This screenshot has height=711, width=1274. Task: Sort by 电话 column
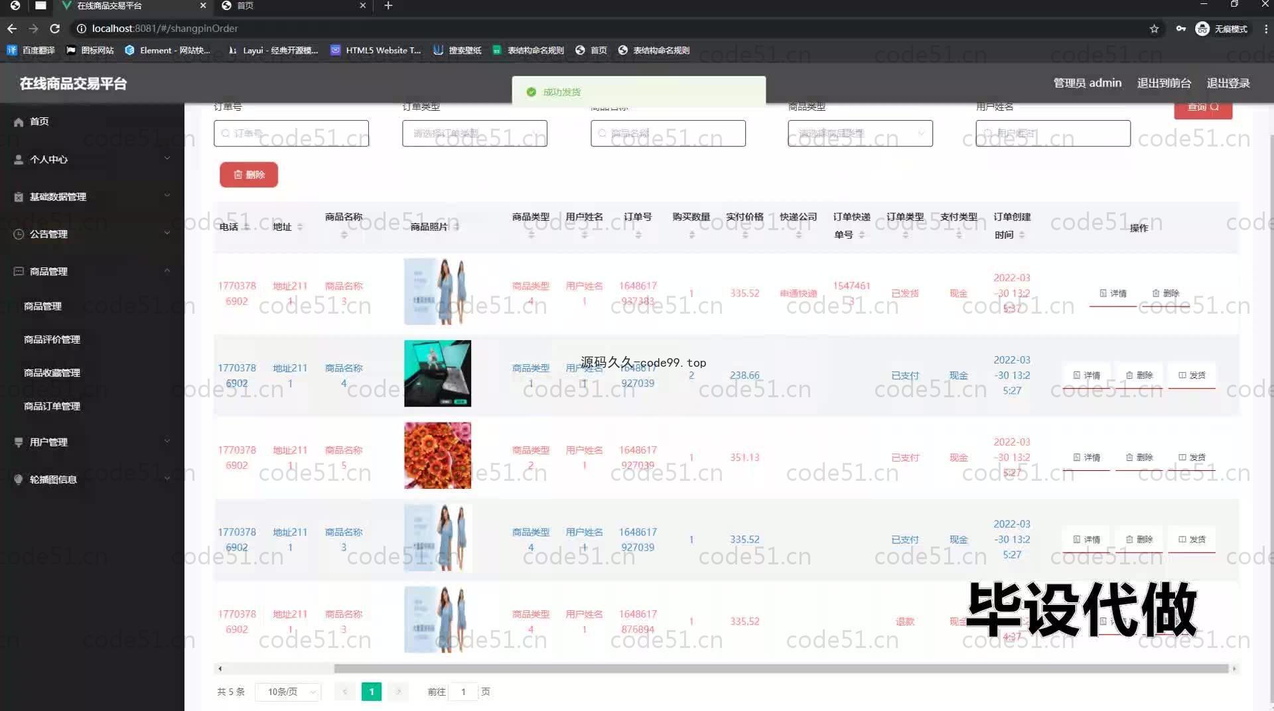(246, 227)
